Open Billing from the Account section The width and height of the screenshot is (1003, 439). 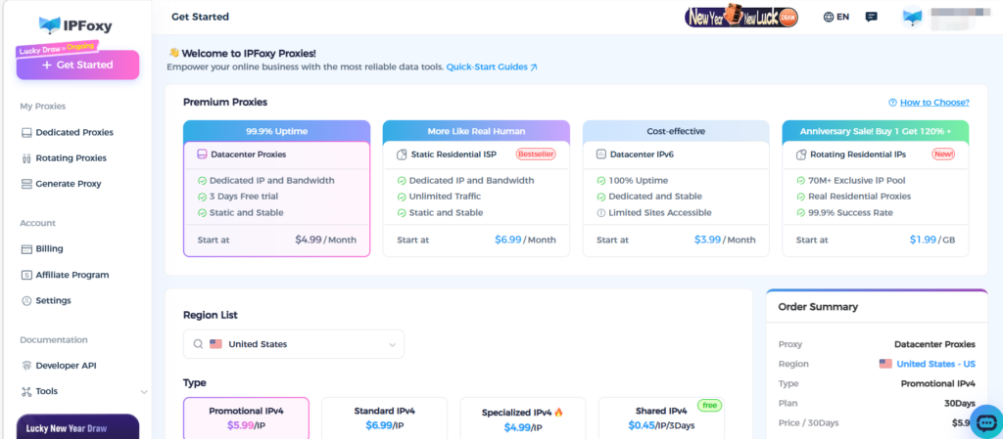pyautogui.click(x=49, y=248)
